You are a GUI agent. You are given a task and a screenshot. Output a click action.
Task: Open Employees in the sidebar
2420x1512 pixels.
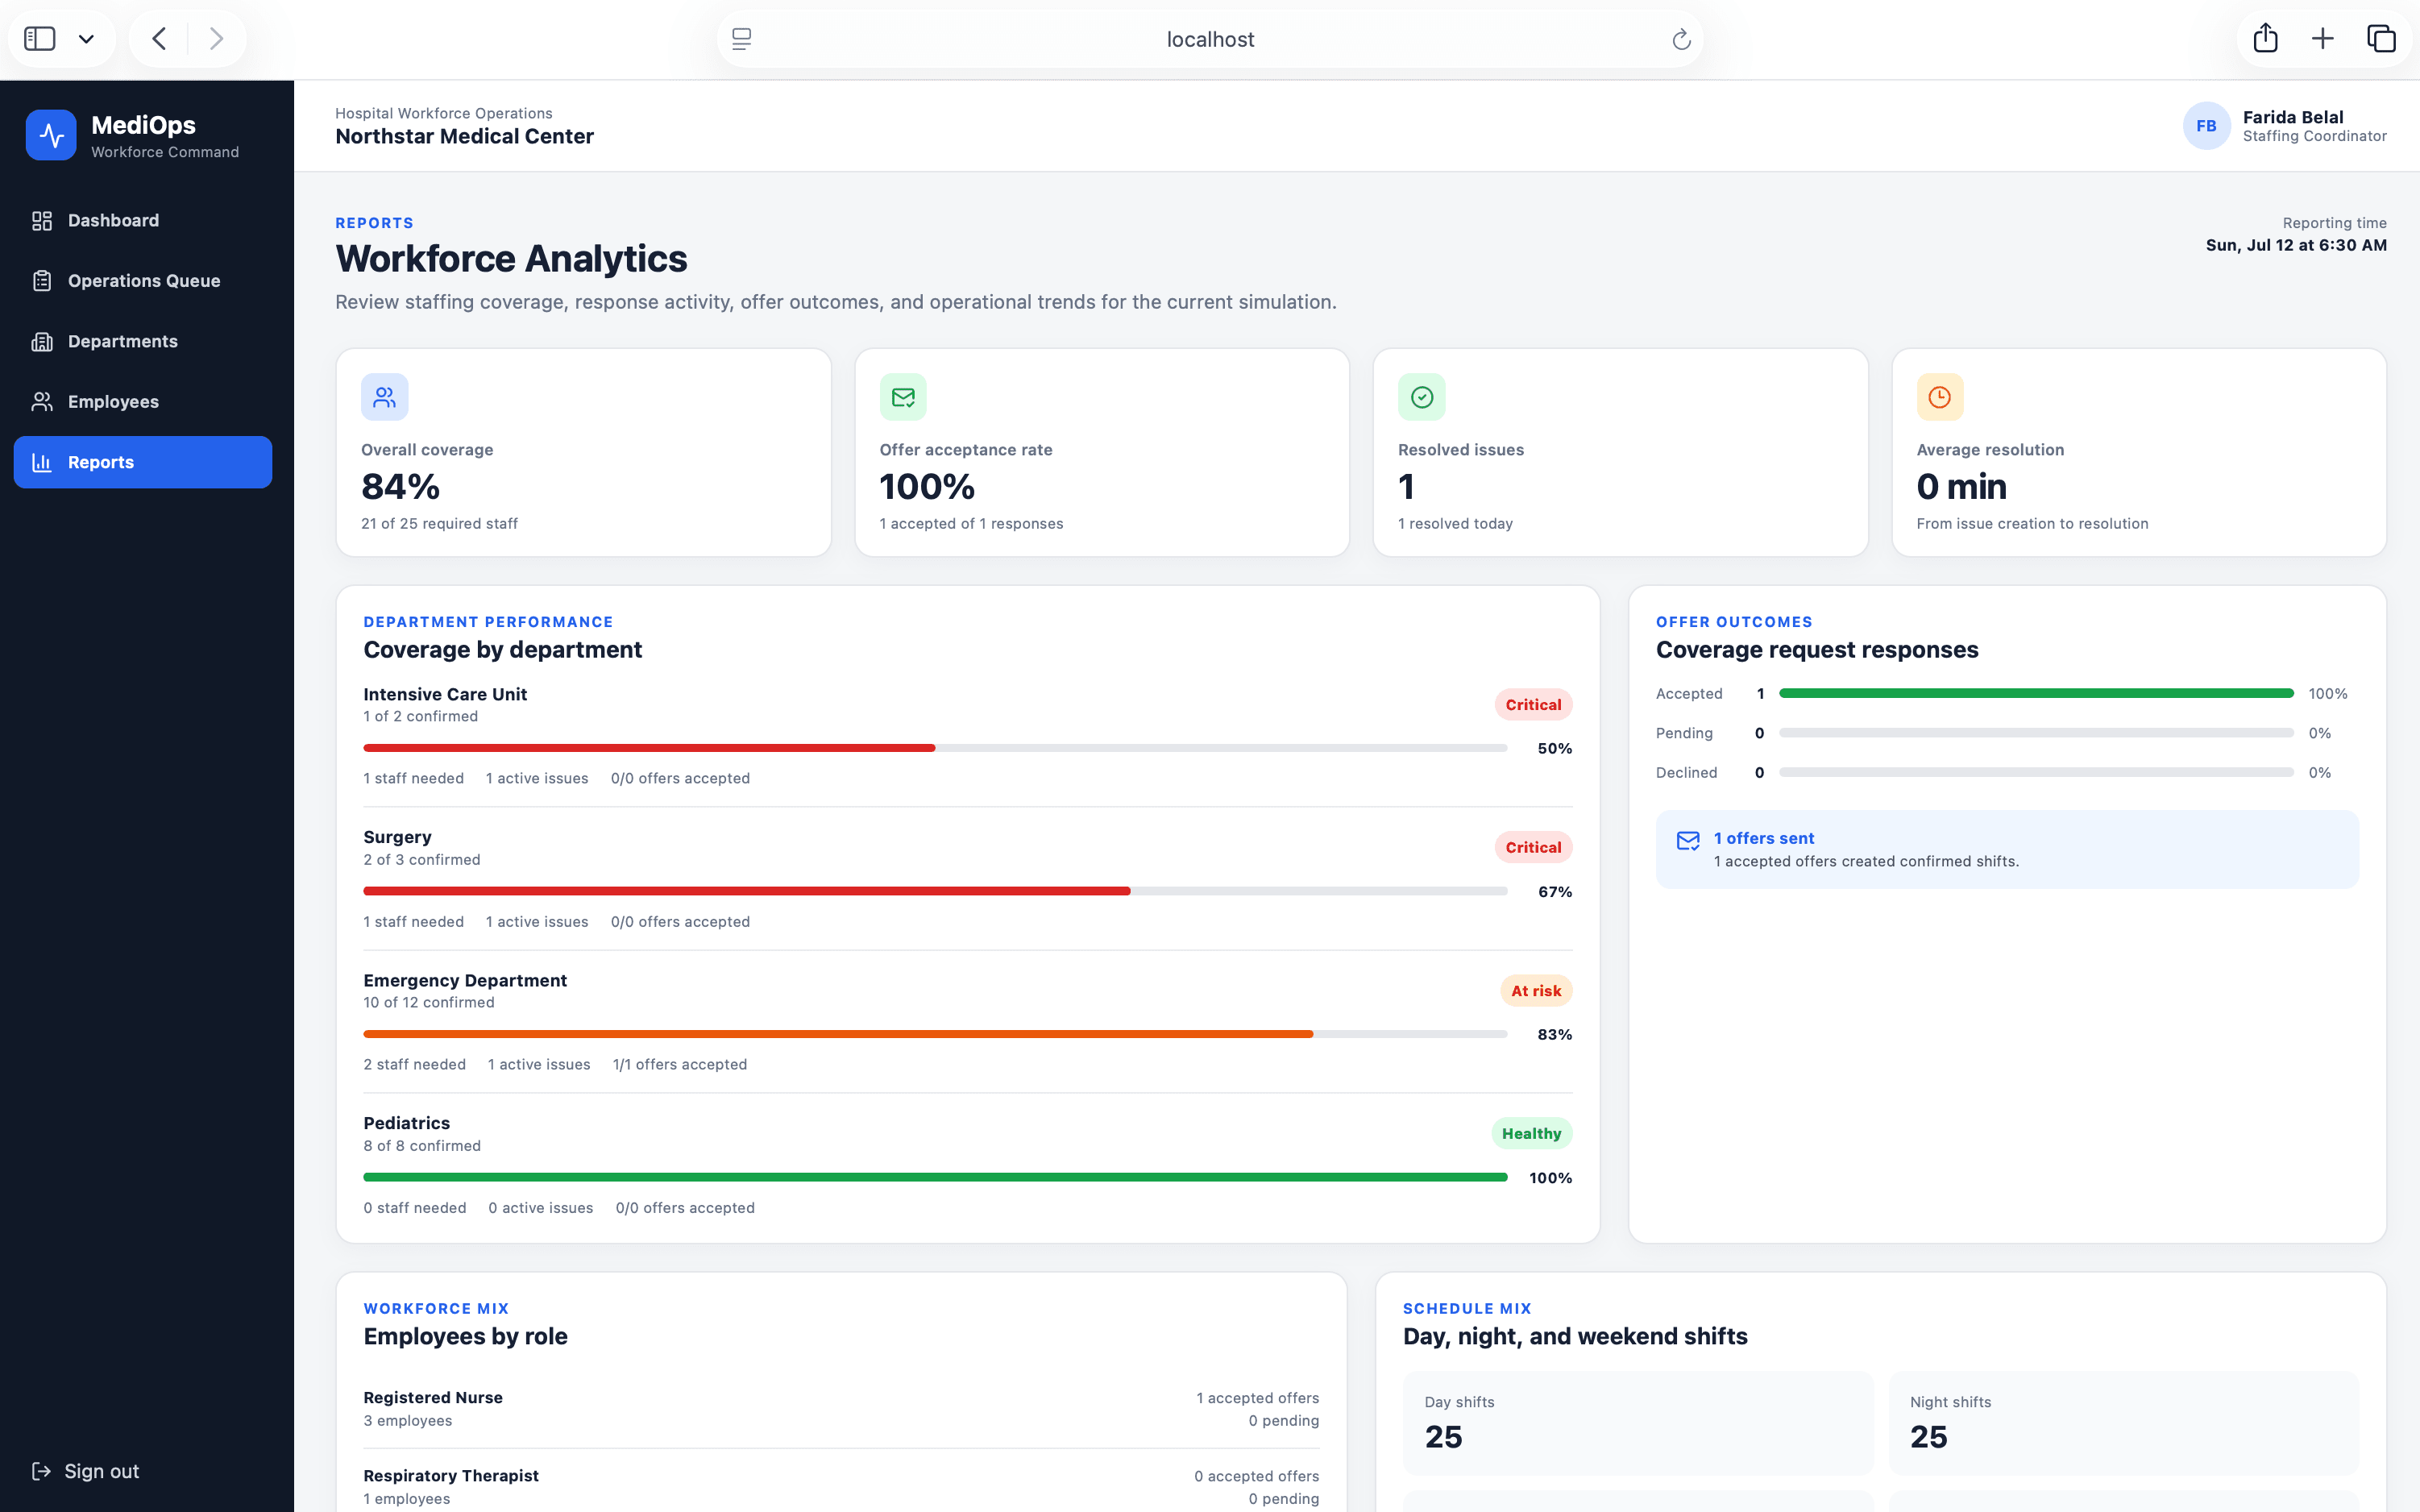coord(143,402)
